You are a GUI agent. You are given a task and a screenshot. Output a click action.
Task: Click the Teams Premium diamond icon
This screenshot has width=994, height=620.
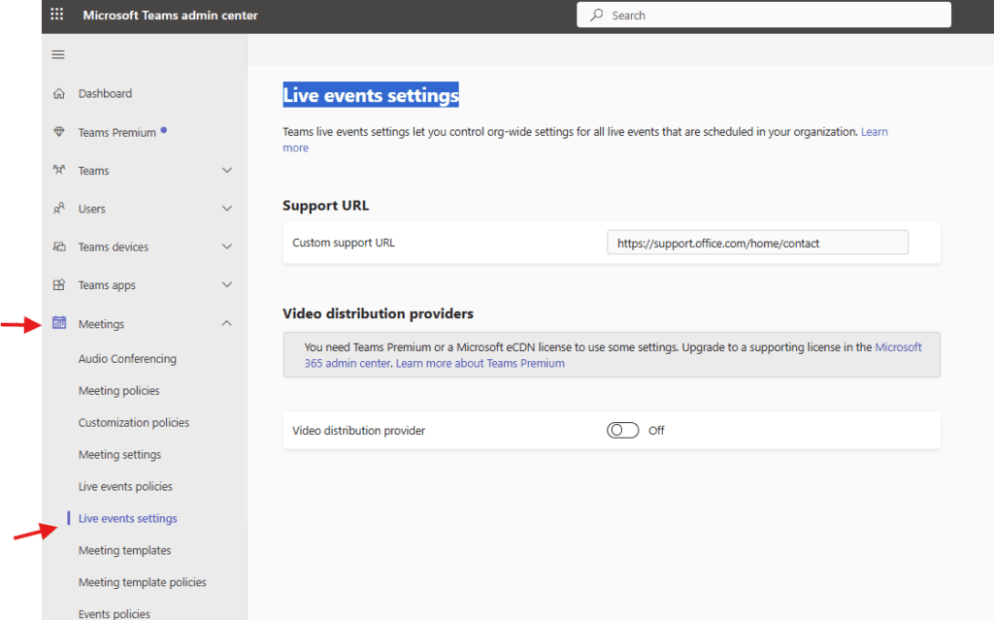(x=59, y=133)
